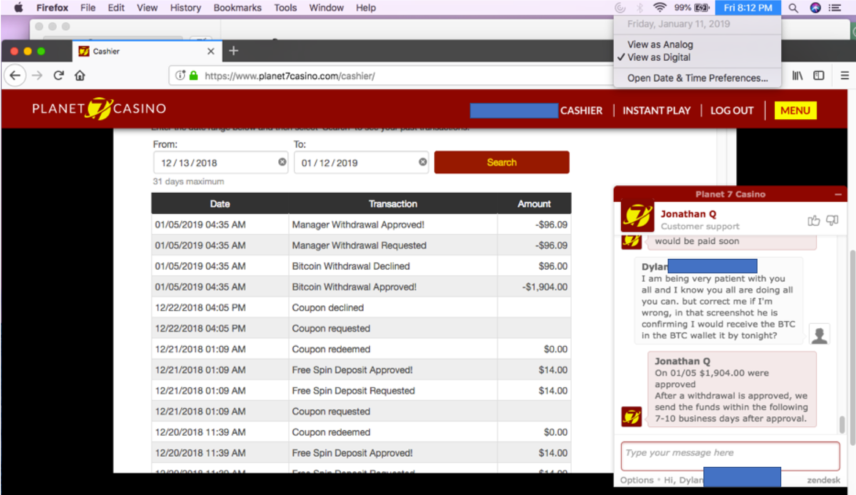The width and height of the screenshot is (856, 495).
Task: Show site information icon in address bar
Action: pyautogui.click(x=180, y=76)
